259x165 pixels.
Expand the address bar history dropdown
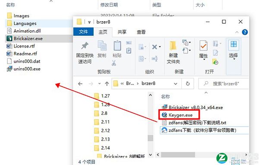click(175, 84)
